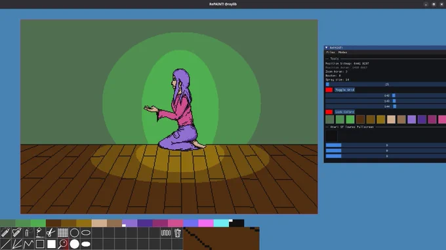
Task: Select the zigzag polyline tool
Action: tap(28, 244)
